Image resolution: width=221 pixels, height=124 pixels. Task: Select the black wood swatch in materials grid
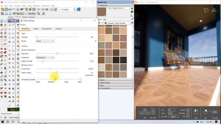pyautogui.click(x=123, y=60)
